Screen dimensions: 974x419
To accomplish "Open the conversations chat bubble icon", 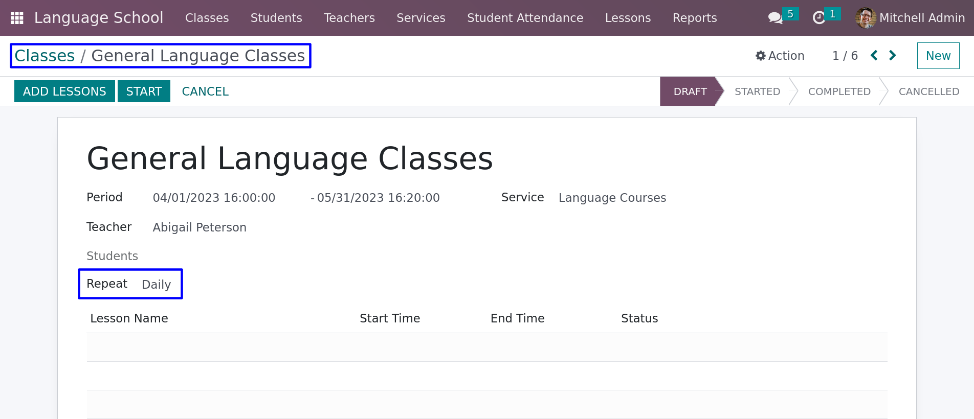I will pos(776,18).
